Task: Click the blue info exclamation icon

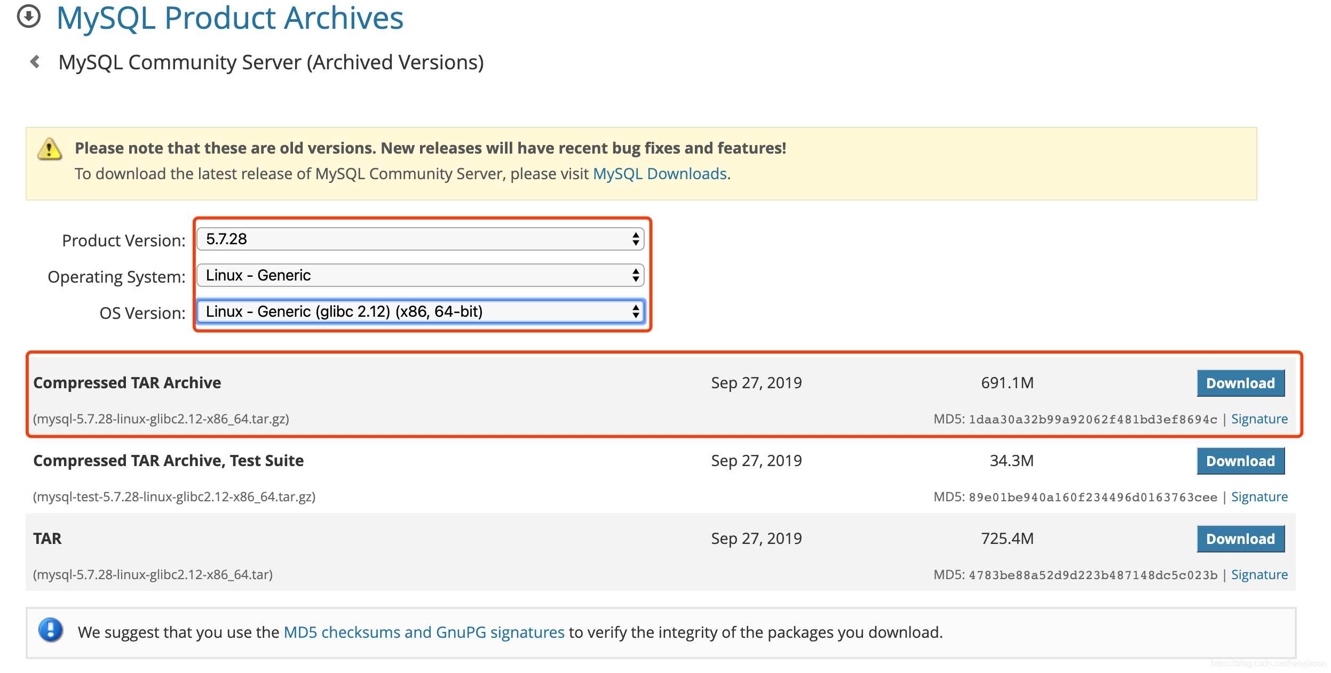Action: click(x=51, y=630)
